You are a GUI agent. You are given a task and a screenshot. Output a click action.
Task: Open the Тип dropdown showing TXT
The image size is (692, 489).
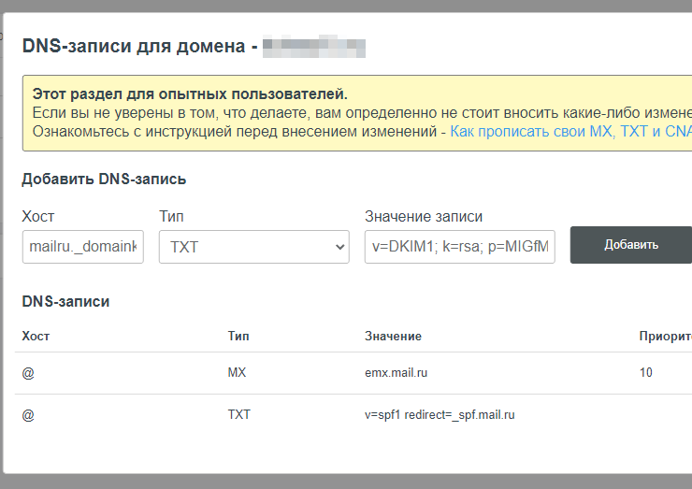click(253, 247)
